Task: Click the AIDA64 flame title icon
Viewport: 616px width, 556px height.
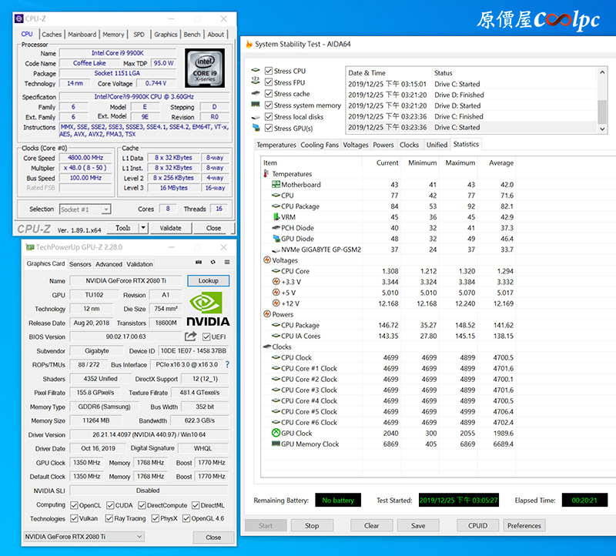Action: pos(249,44)
